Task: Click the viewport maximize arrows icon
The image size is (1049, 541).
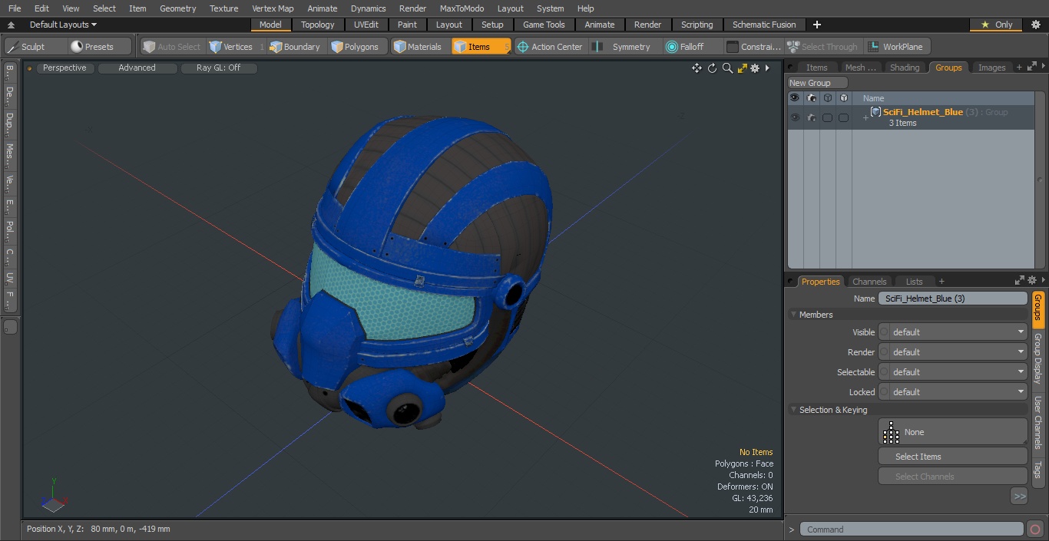Action: click(x=742, y=68)
